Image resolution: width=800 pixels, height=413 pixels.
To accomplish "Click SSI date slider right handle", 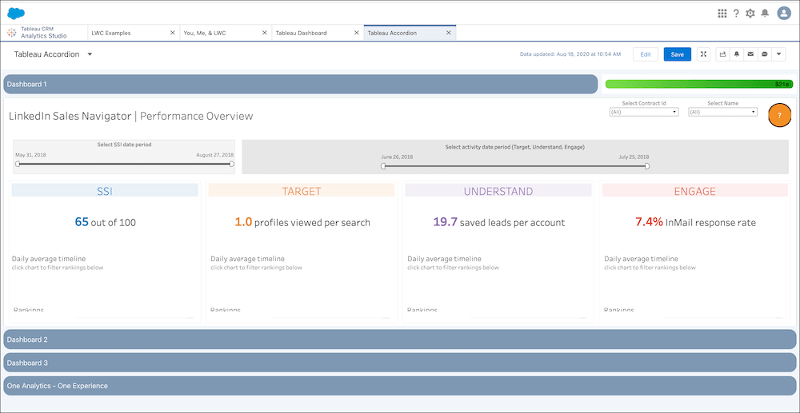I will click(232, 164).
